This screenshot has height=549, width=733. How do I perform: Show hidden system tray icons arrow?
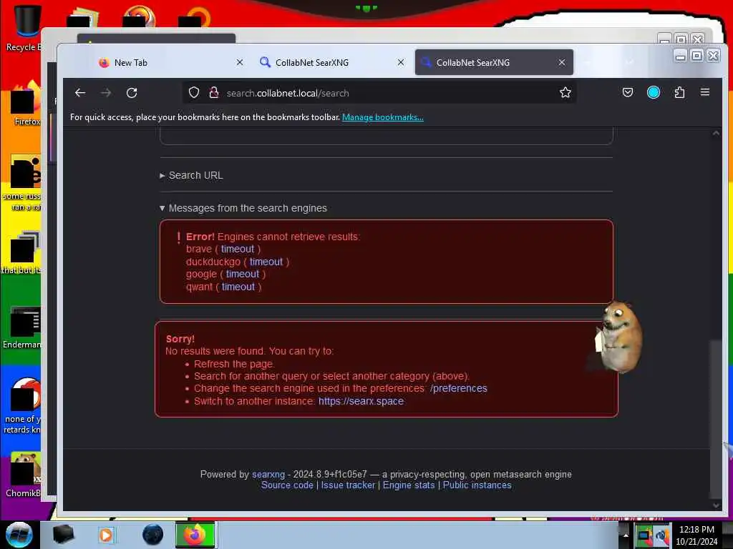626,535
